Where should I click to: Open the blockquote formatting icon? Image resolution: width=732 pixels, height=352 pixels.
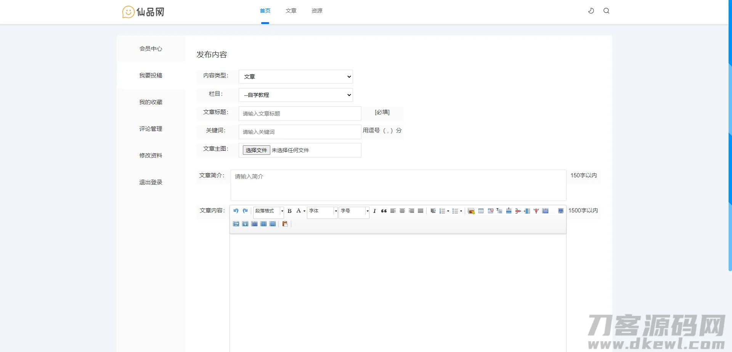[384, 211]
